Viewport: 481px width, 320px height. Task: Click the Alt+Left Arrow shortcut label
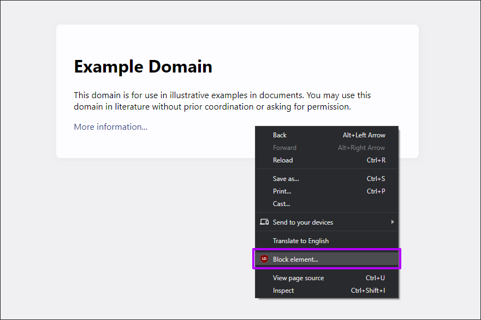pos(361,135)
